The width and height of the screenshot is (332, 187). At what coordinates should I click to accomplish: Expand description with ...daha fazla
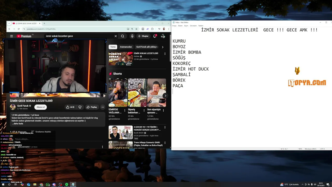tap(18, 124)
